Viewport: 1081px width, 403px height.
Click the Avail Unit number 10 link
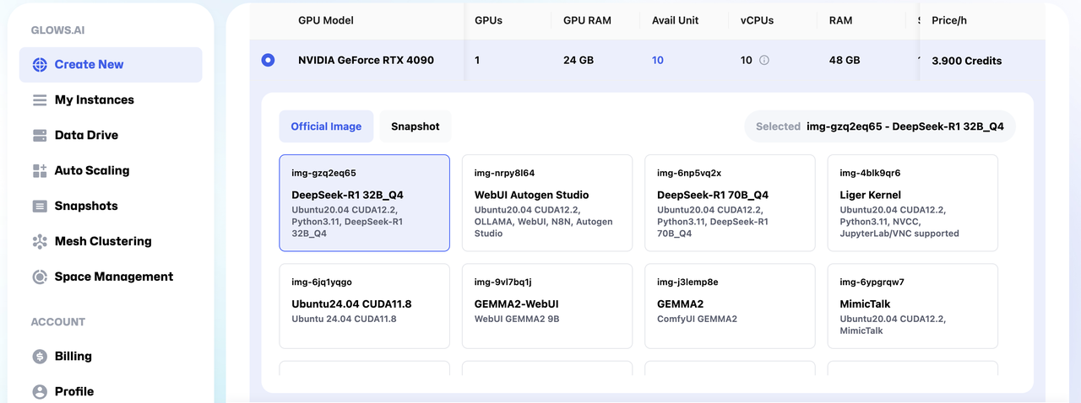pyautogui.click(x=658, y=61)
